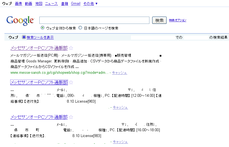Image resolution: width=229 pixels, height=147 pixels.
Task: Click snippet text 【配達時間】[12:00～14:00]
Action: [x=133, y=96]
